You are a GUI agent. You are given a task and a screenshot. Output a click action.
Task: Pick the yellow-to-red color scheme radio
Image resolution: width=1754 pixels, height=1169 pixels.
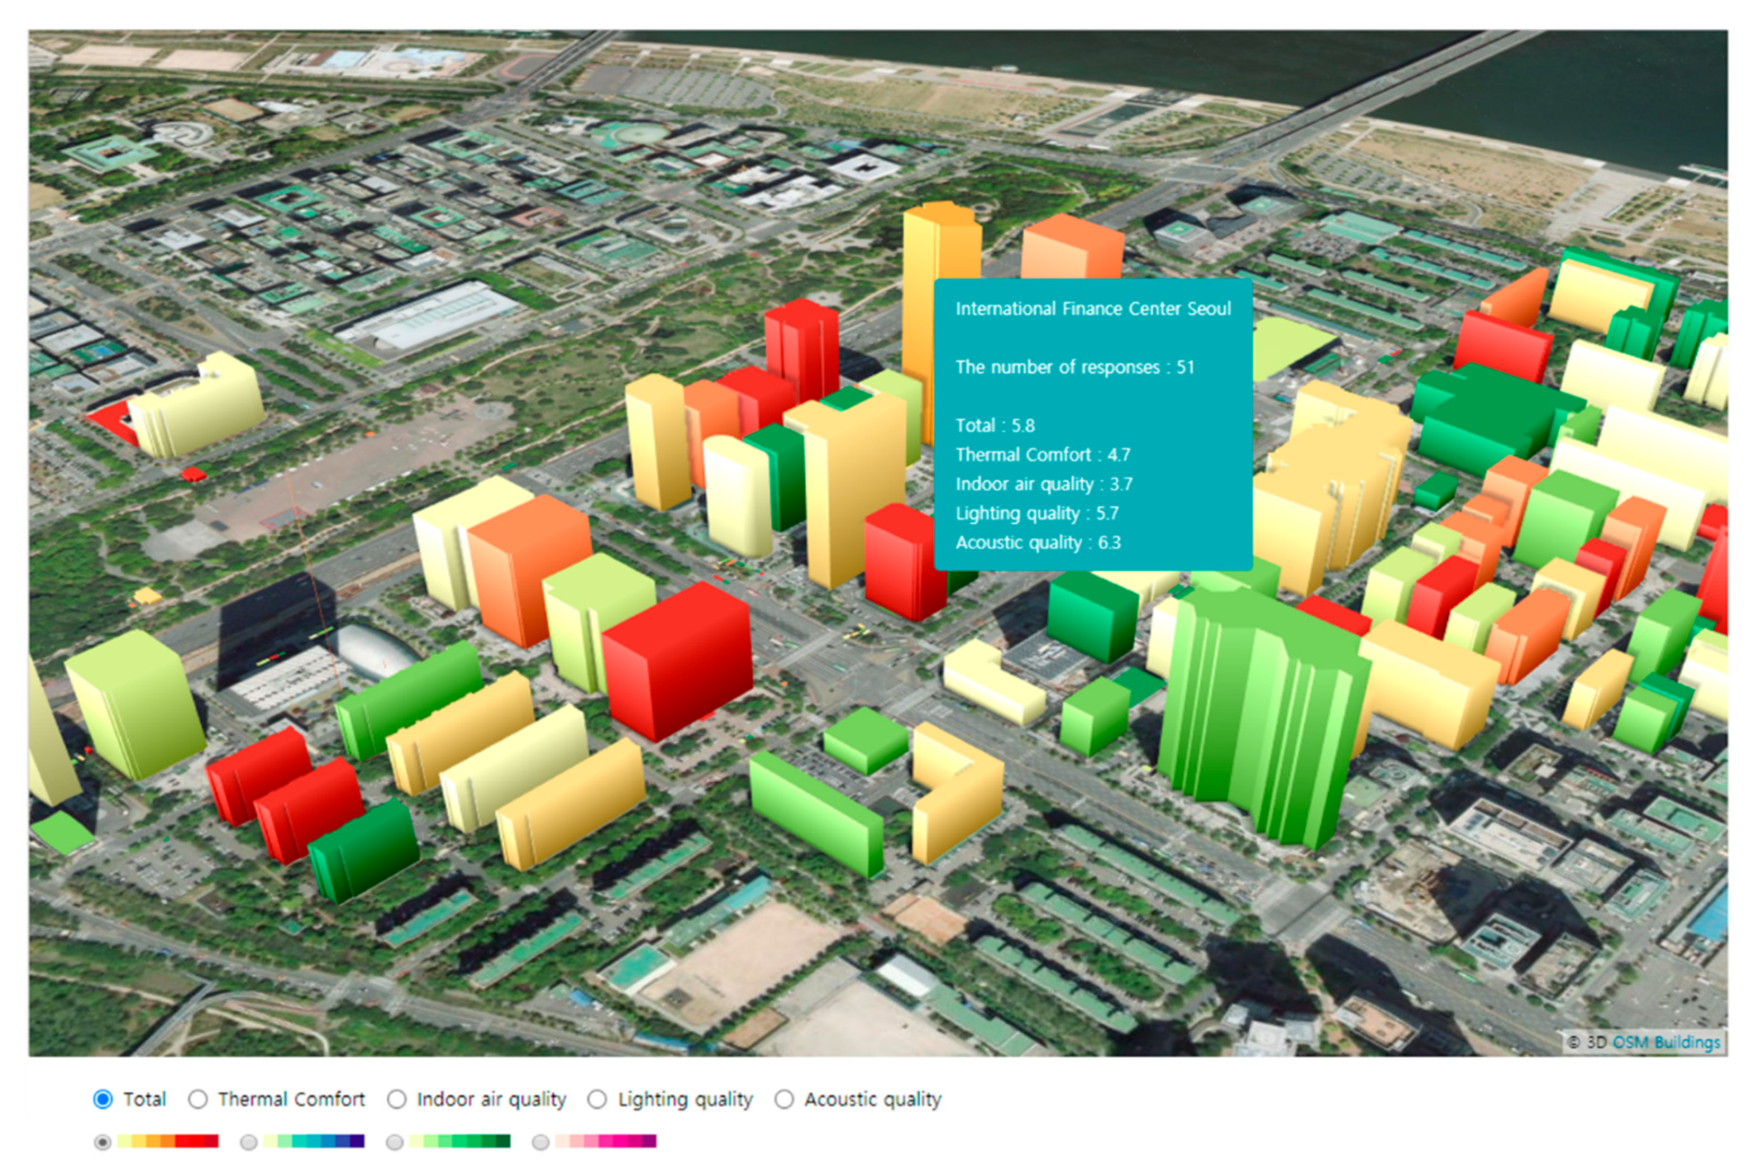103,1141
